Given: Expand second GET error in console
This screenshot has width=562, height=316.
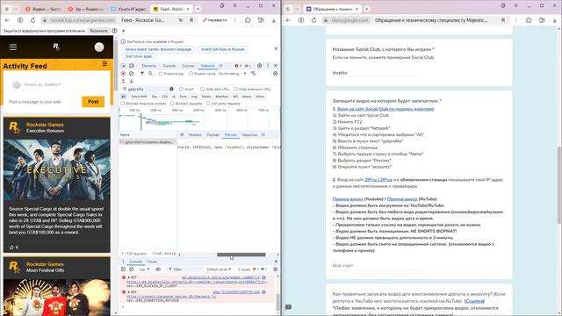Looking at the screenshot, I should (x=129, y=292).
